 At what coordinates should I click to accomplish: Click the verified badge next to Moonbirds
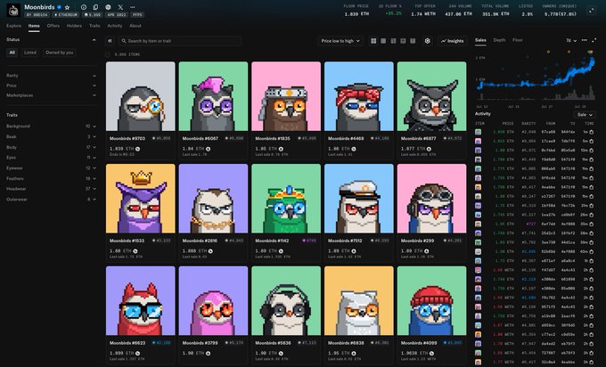[59, 7]
